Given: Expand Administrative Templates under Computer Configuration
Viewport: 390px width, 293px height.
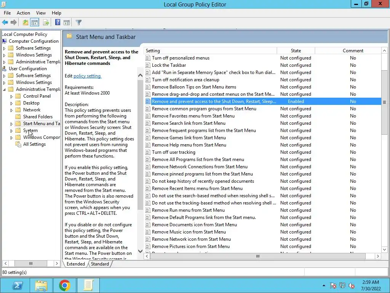Looking at the screenshot, I should click(4, 62).
